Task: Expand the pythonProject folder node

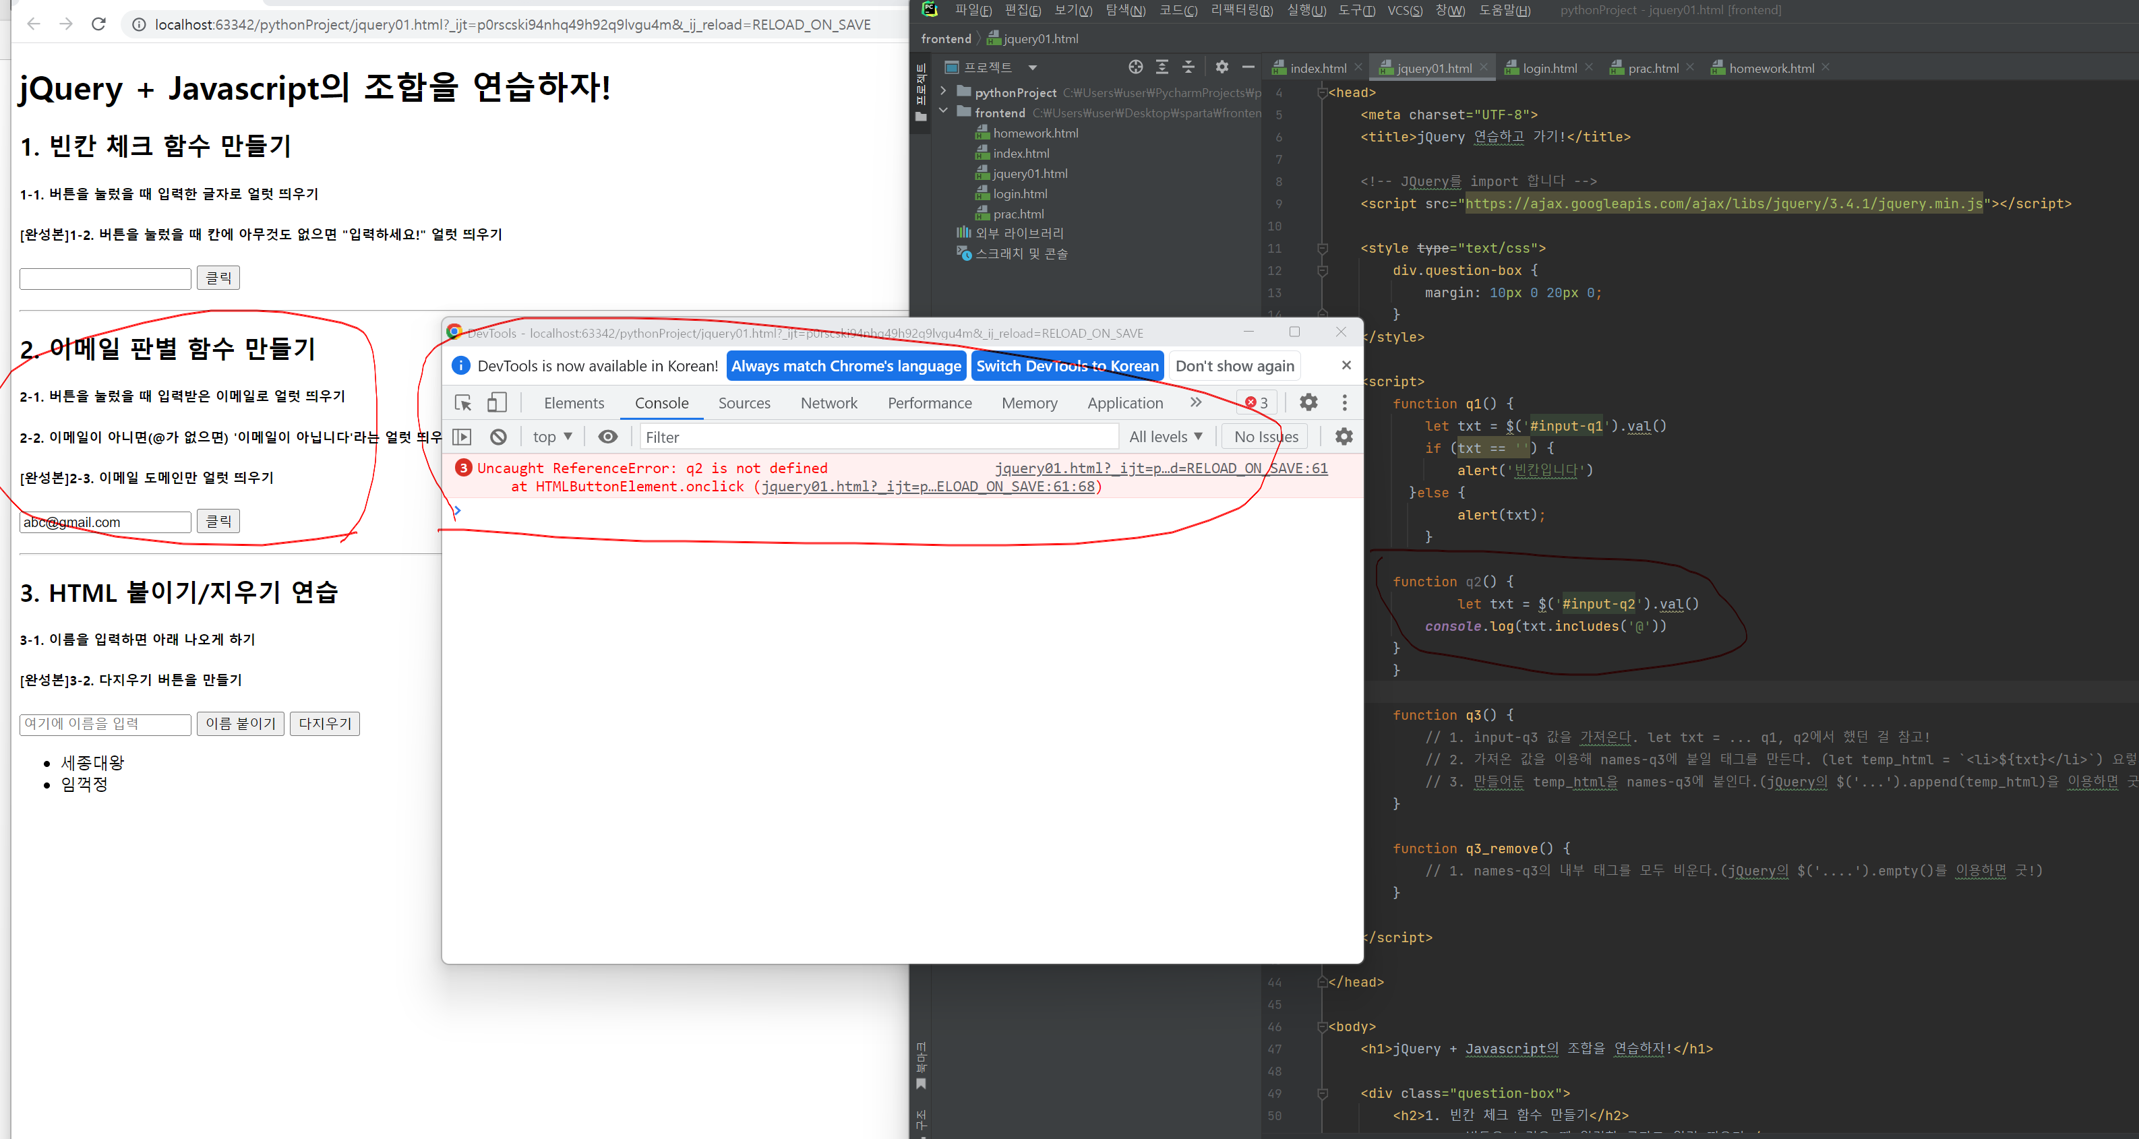Action: coord(942,91)
